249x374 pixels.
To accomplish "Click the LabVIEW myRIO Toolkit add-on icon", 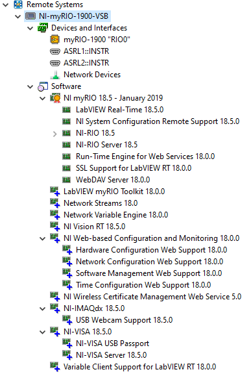I will tap(55, 192).
